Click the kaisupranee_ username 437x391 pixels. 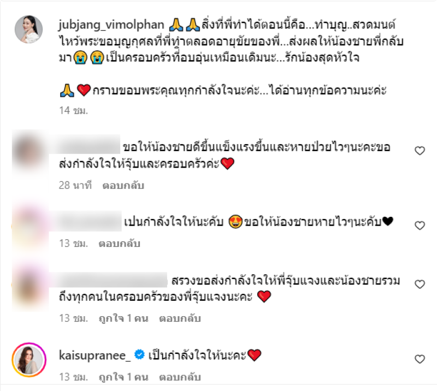(95, 356)
